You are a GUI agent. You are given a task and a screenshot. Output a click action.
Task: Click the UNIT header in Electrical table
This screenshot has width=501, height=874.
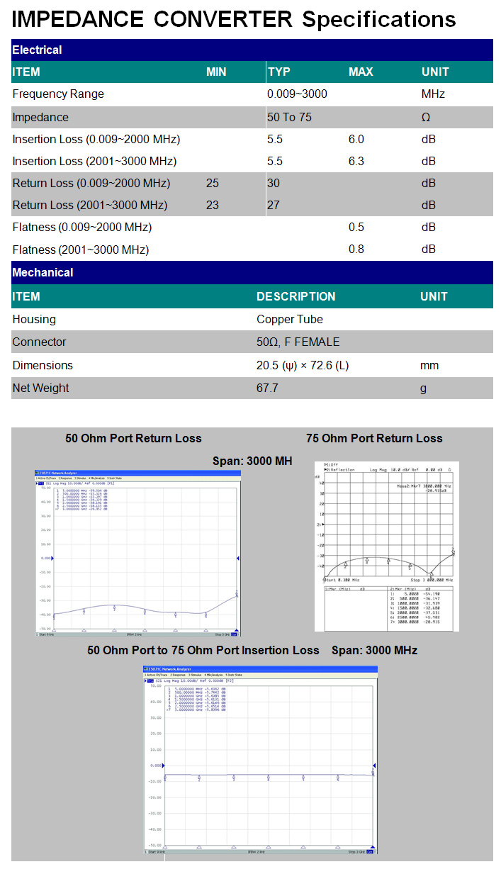[x=435, y=72]
